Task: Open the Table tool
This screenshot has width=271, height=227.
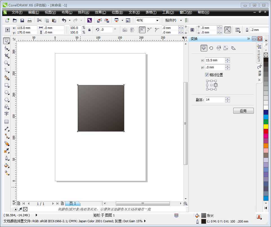Action: point(6,122)
